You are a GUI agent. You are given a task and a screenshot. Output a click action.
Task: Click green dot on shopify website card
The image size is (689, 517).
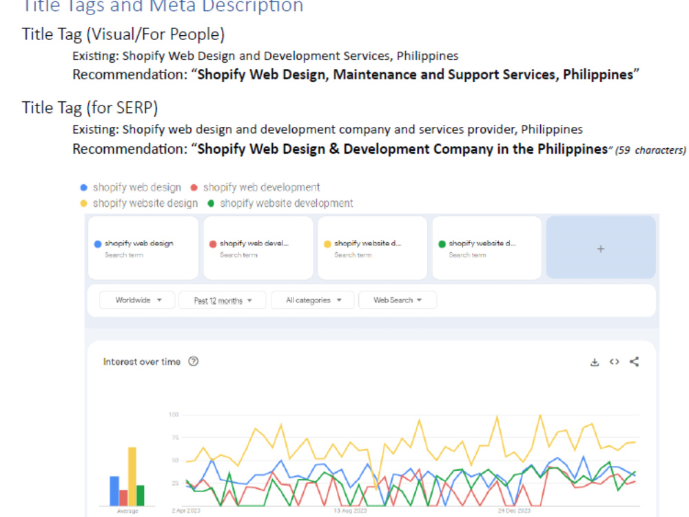pos(442,244)
